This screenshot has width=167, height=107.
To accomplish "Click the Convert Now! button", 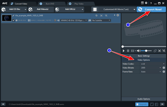I will (x=151, y=9).
